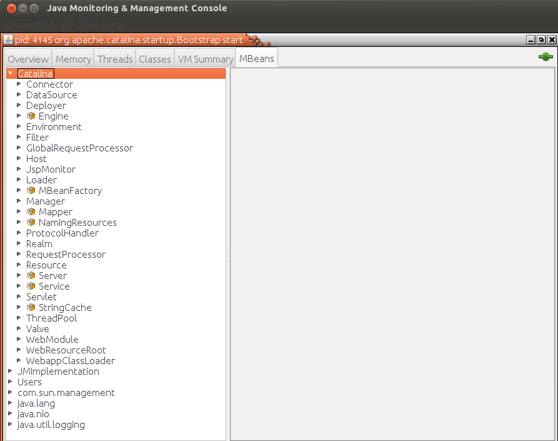Click the Java icon in the internal frame title
Viewport: 558px width, 441px height.
pyautogui.click(x=8, y=39)
